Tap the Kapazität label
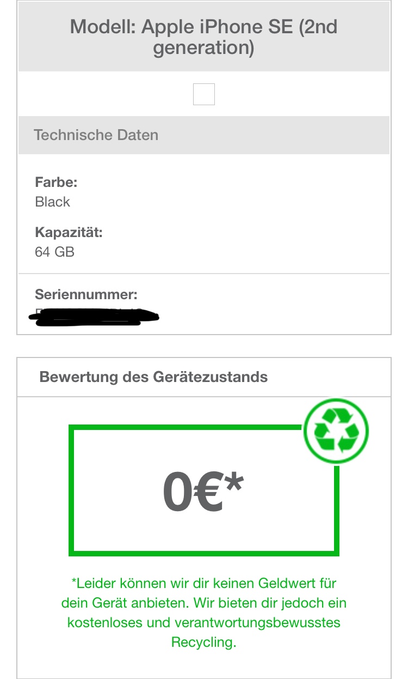This screenshot has height=679, width=408. pos(69,232)
